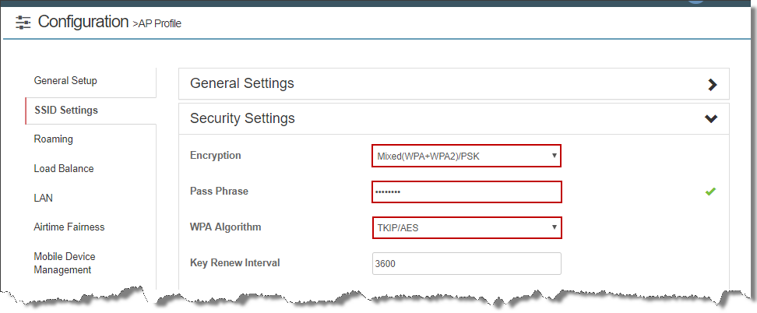Select the LAN sidebar item
The width and height of the screenshot is (757, 313).
coord(44,198)
